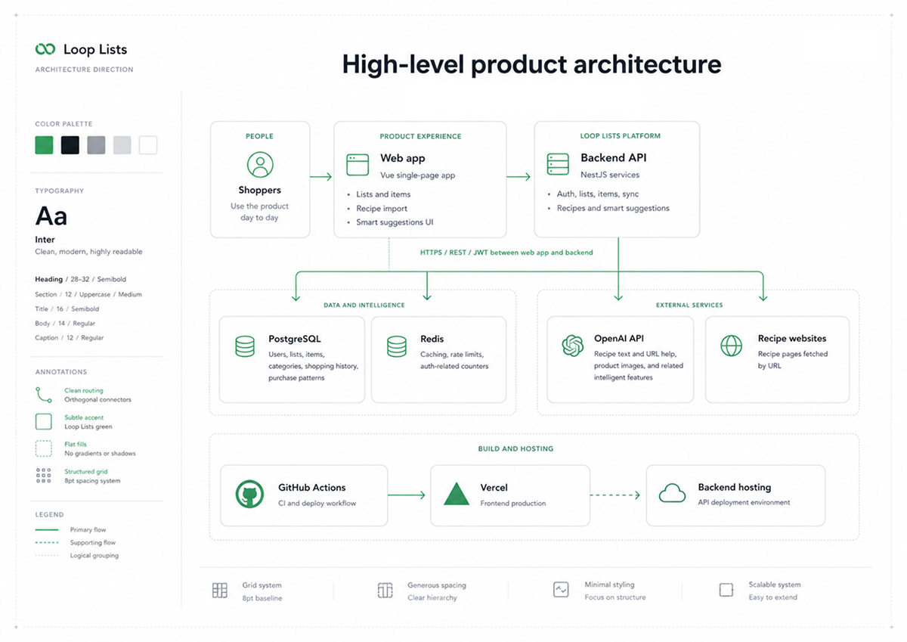Viewport: 907px width, 642px height.
Task: Click the OpenAI API logo icon
Action: 573,346
